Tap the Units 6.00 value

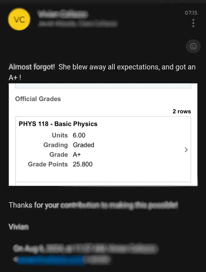click(79, 135)
